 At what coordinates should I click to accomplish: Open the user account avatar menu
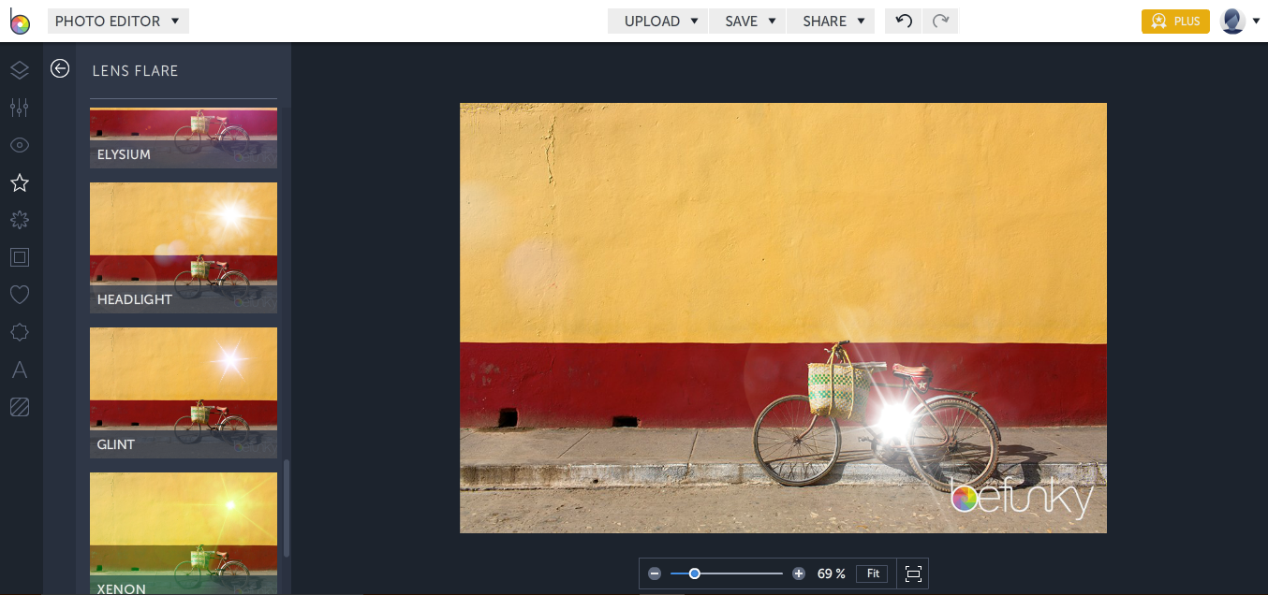coord(1240,21)
